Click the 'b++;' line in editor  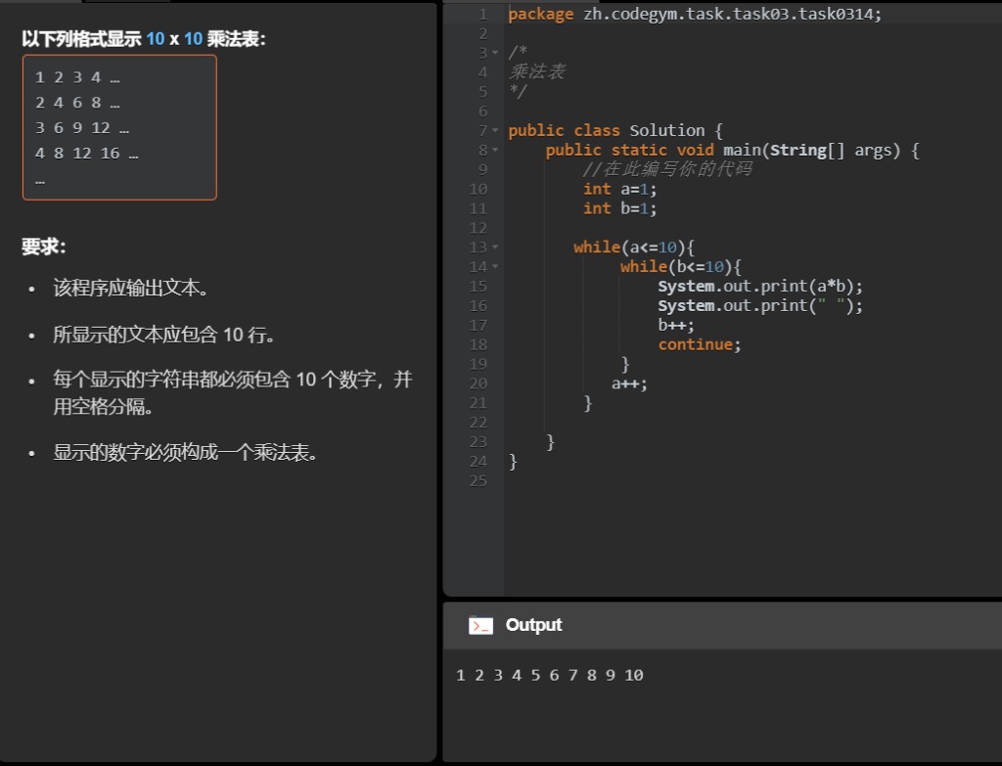coord(676,325)
